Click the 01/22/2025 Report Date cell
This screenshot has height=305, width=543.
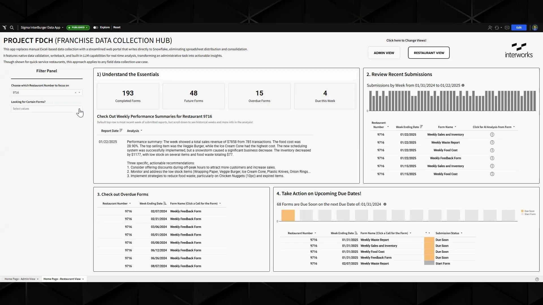pos(108,142)
